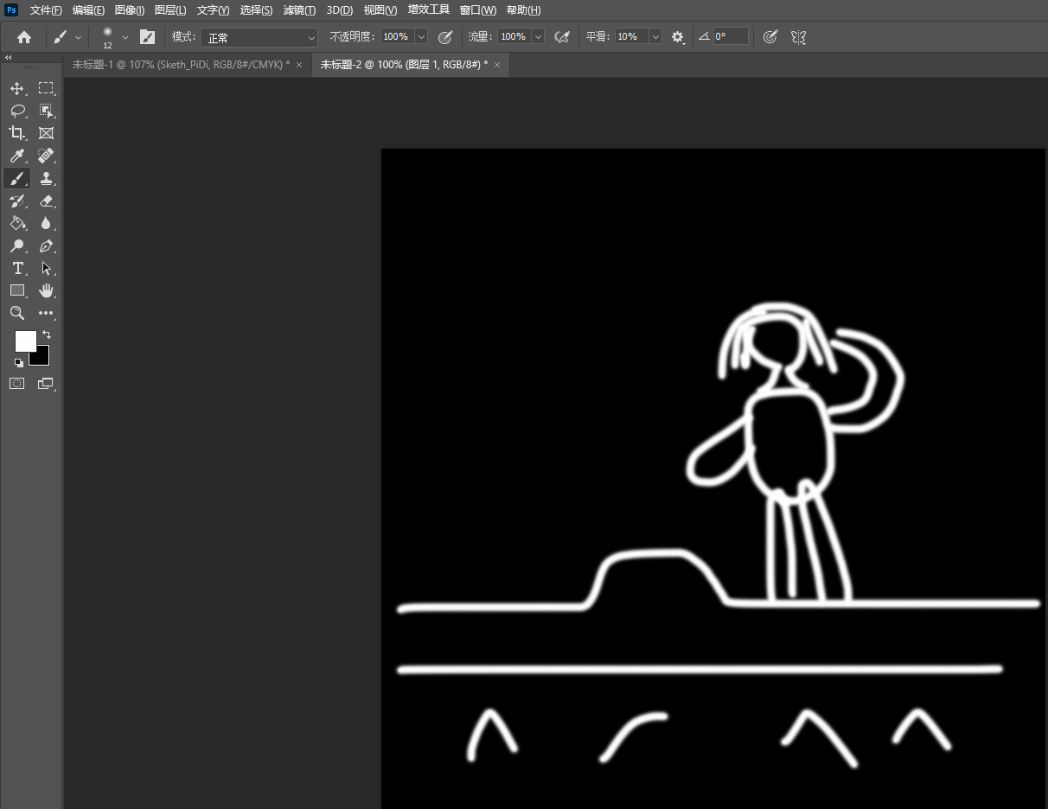The width and height of the screenshot is (1048, 809).
Task: Select the Pen tool
Action: tap(46, 245)
